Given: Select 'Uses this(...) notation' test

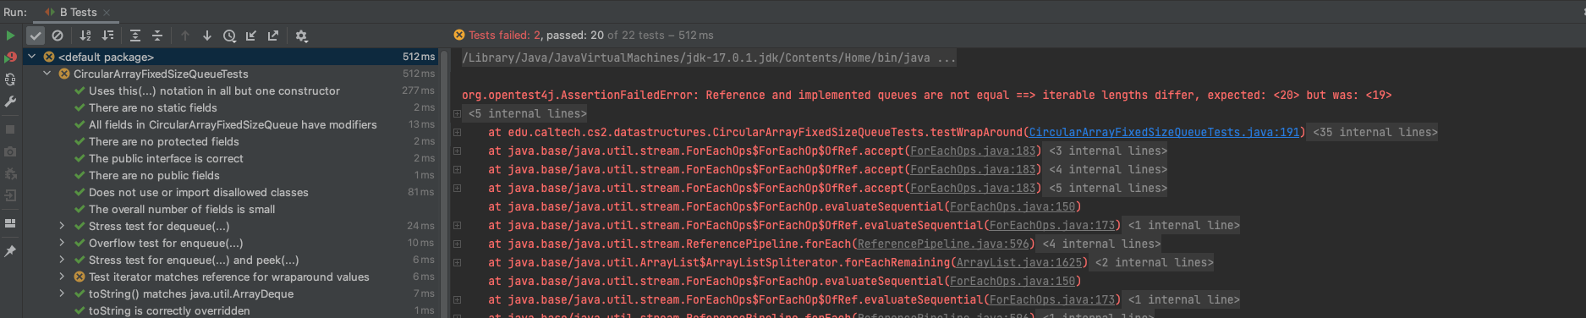Looking at the screenshot, I should (231, 90).
